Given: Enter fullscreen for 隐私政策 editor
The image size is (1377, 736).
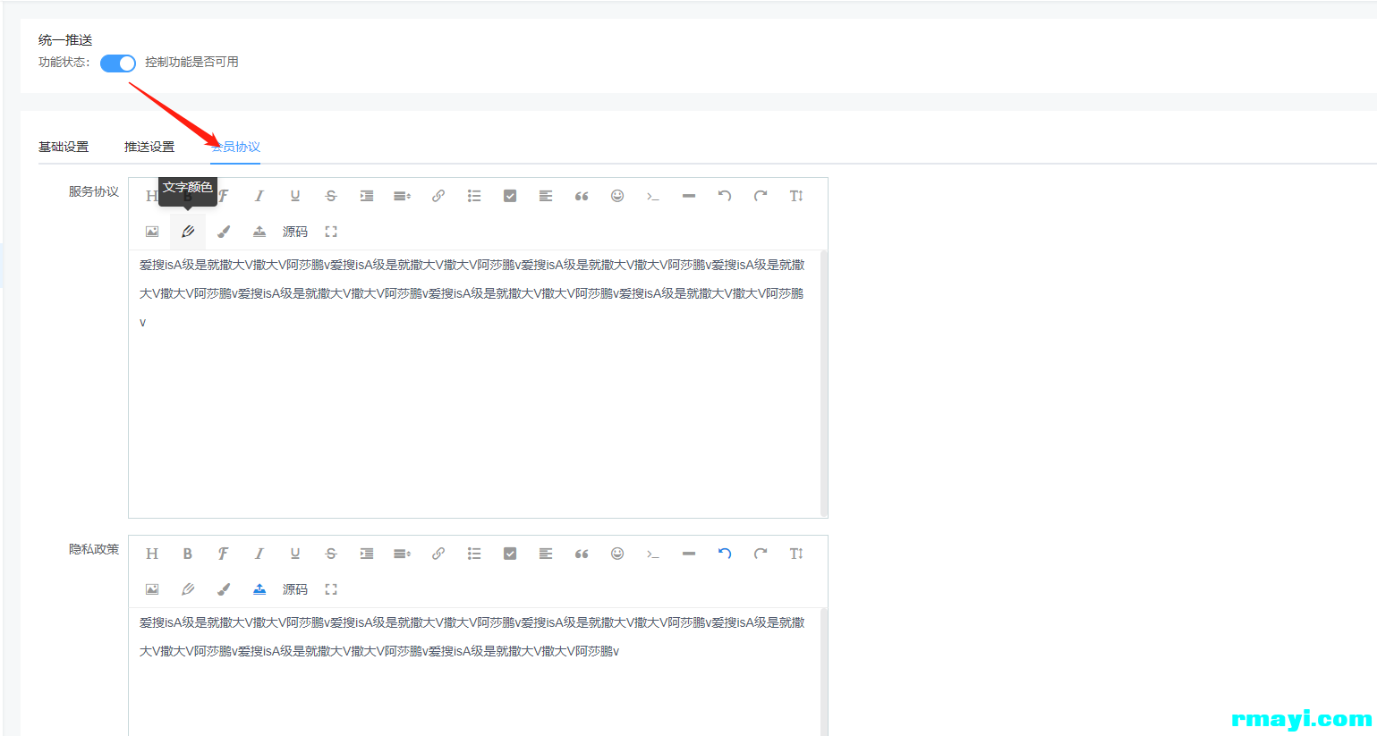Looking at the screenshot, I should (x=331, y=589).
